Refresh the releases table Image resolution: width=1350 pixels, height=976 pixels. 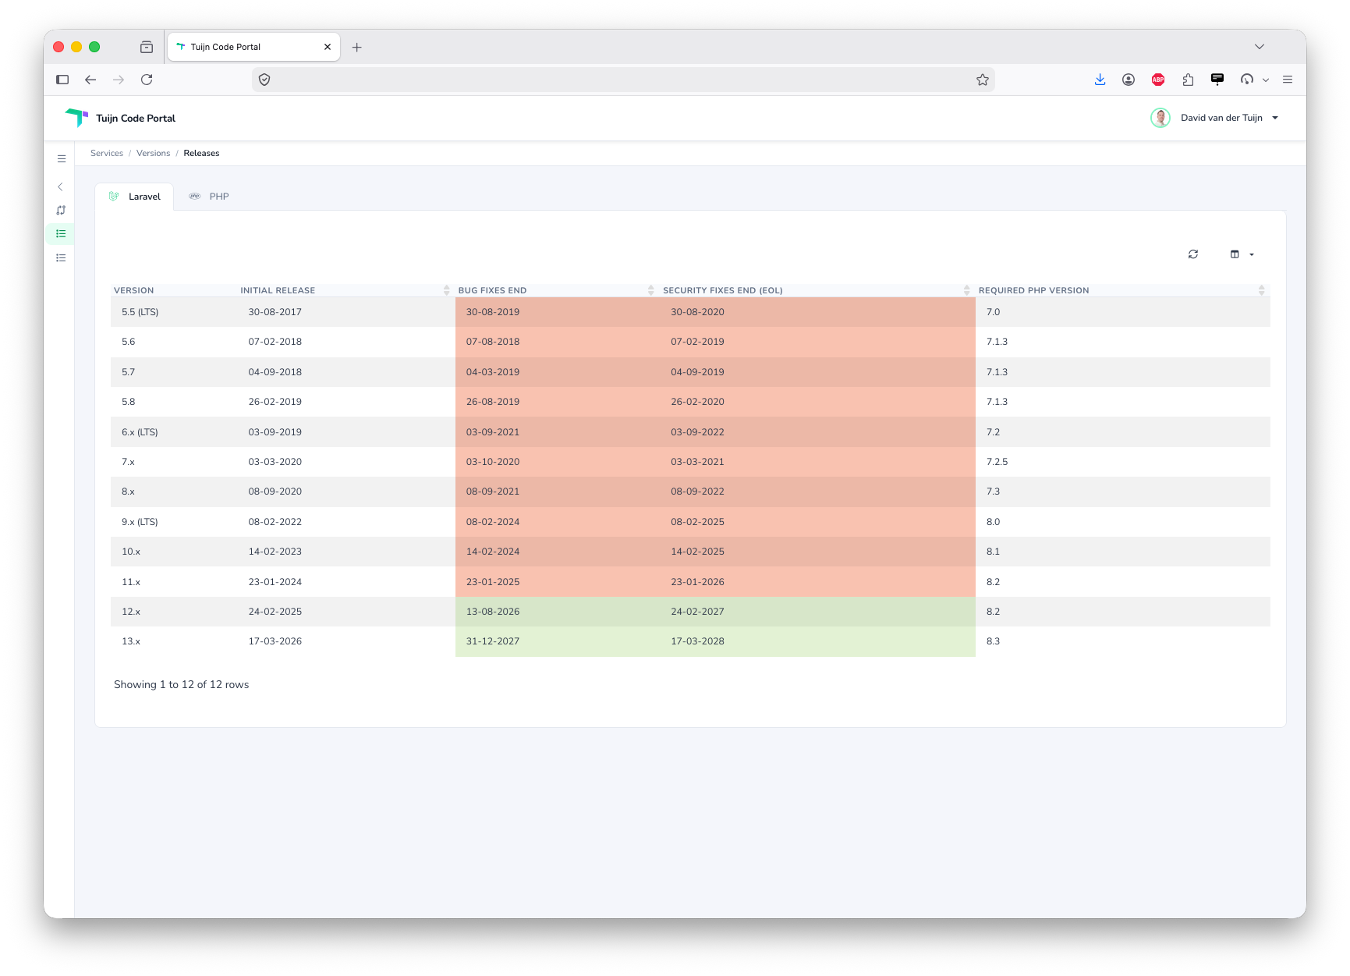pyautogui.click(x=1193, y=254)
